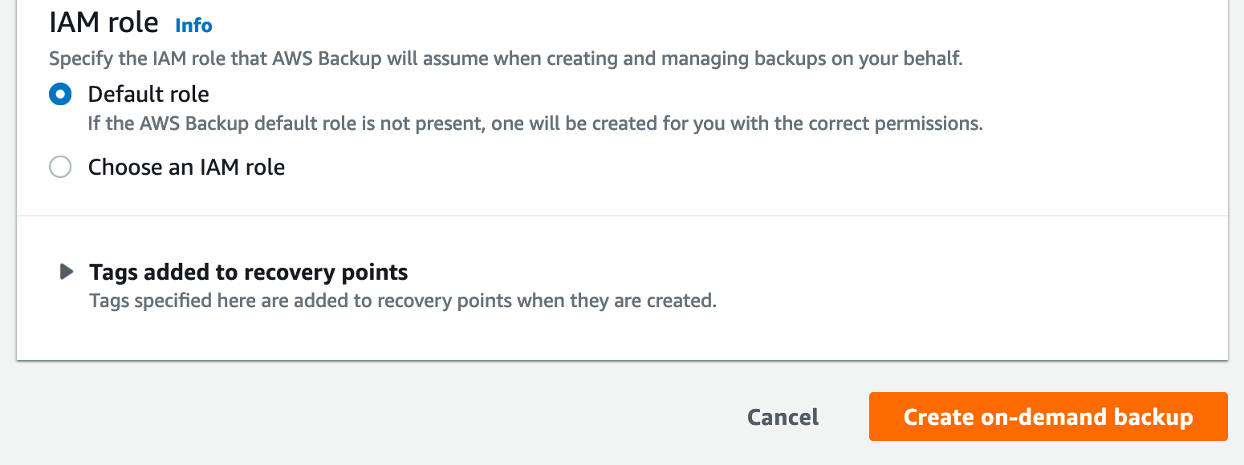The image size is (1244, 465).
Task: Enable choosing a custom IAM role
Action: pyautogui.click(x=60, y=167)
